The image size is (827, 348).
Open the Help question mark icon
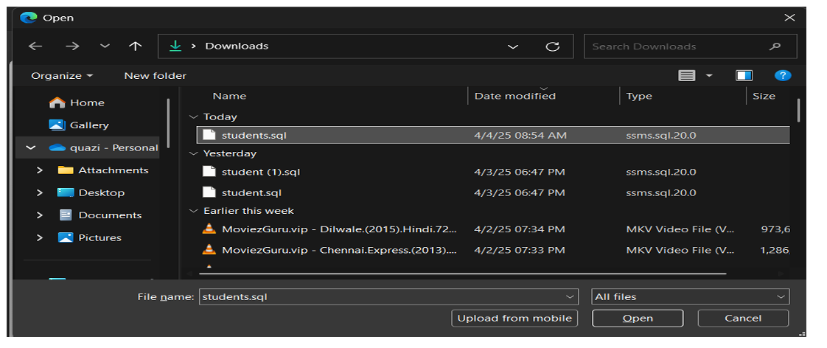point(783,75)
